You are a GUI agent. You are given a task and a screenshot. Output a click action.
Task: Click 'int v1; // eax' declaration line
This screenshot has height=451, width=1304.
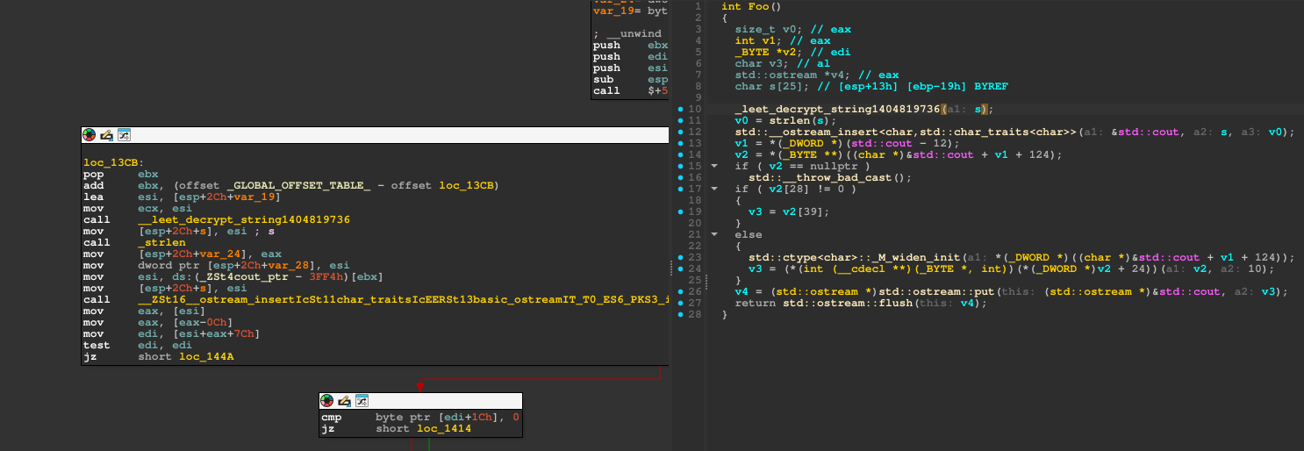[783, 40]
